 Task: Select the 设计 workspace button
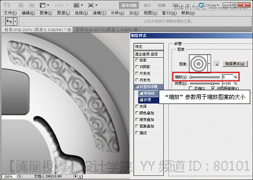tap(147, 5)
